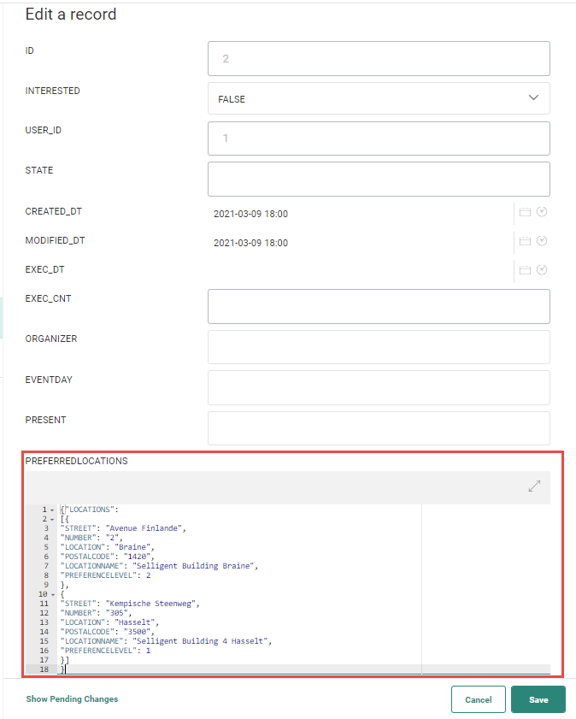The width and height of the screenshot is (576, 719).
Task: Focus the PRESENT input field
Action: tap(379, 427)
